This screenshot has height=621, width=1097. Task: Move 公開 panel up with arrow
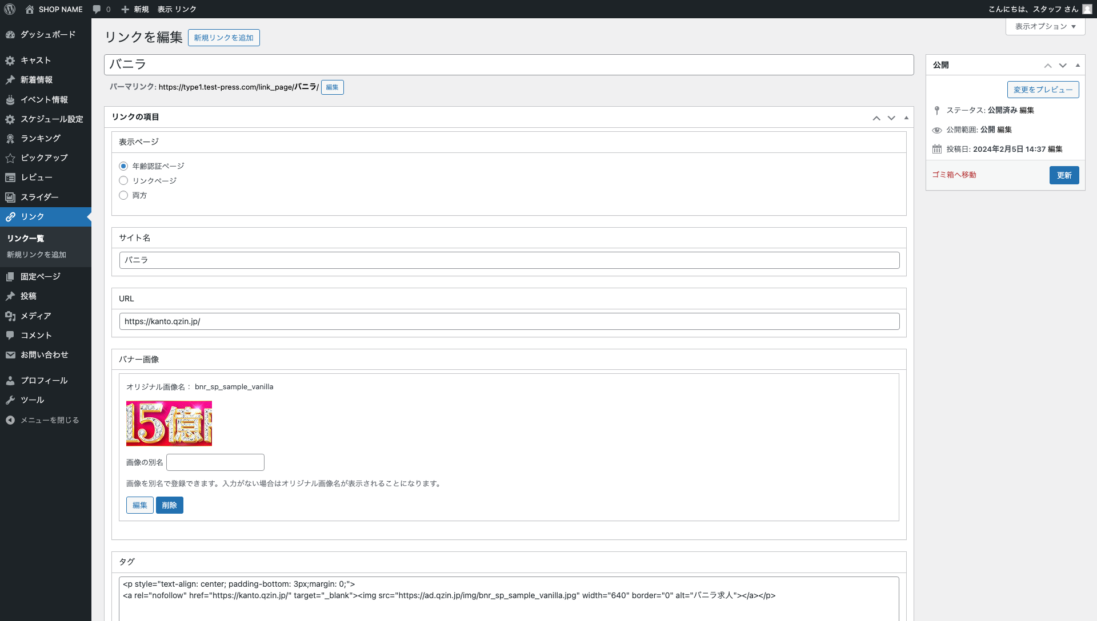coord(1048,66)
